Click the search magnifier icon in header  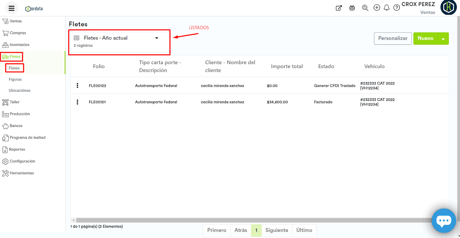365,8
